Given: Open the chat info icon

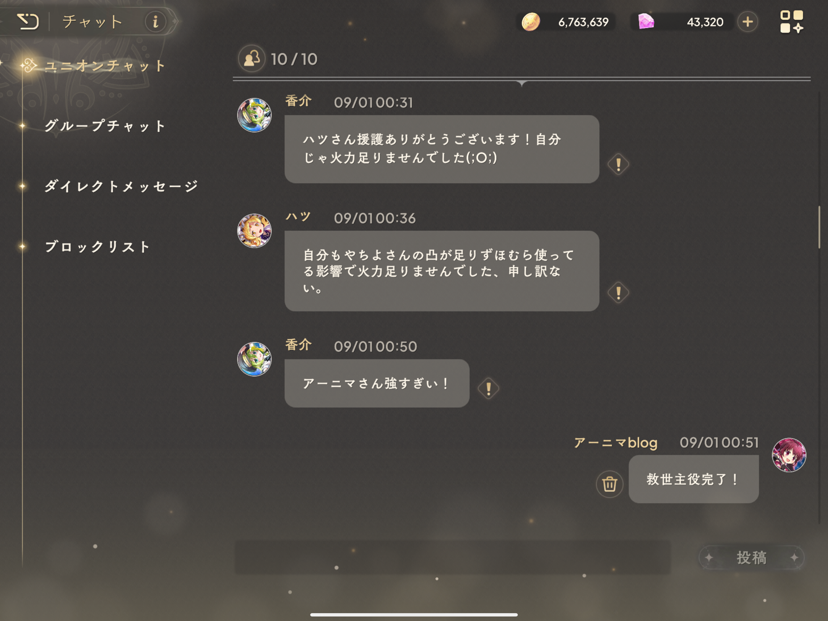Looking at the screenshot, I should click(155, 22).
